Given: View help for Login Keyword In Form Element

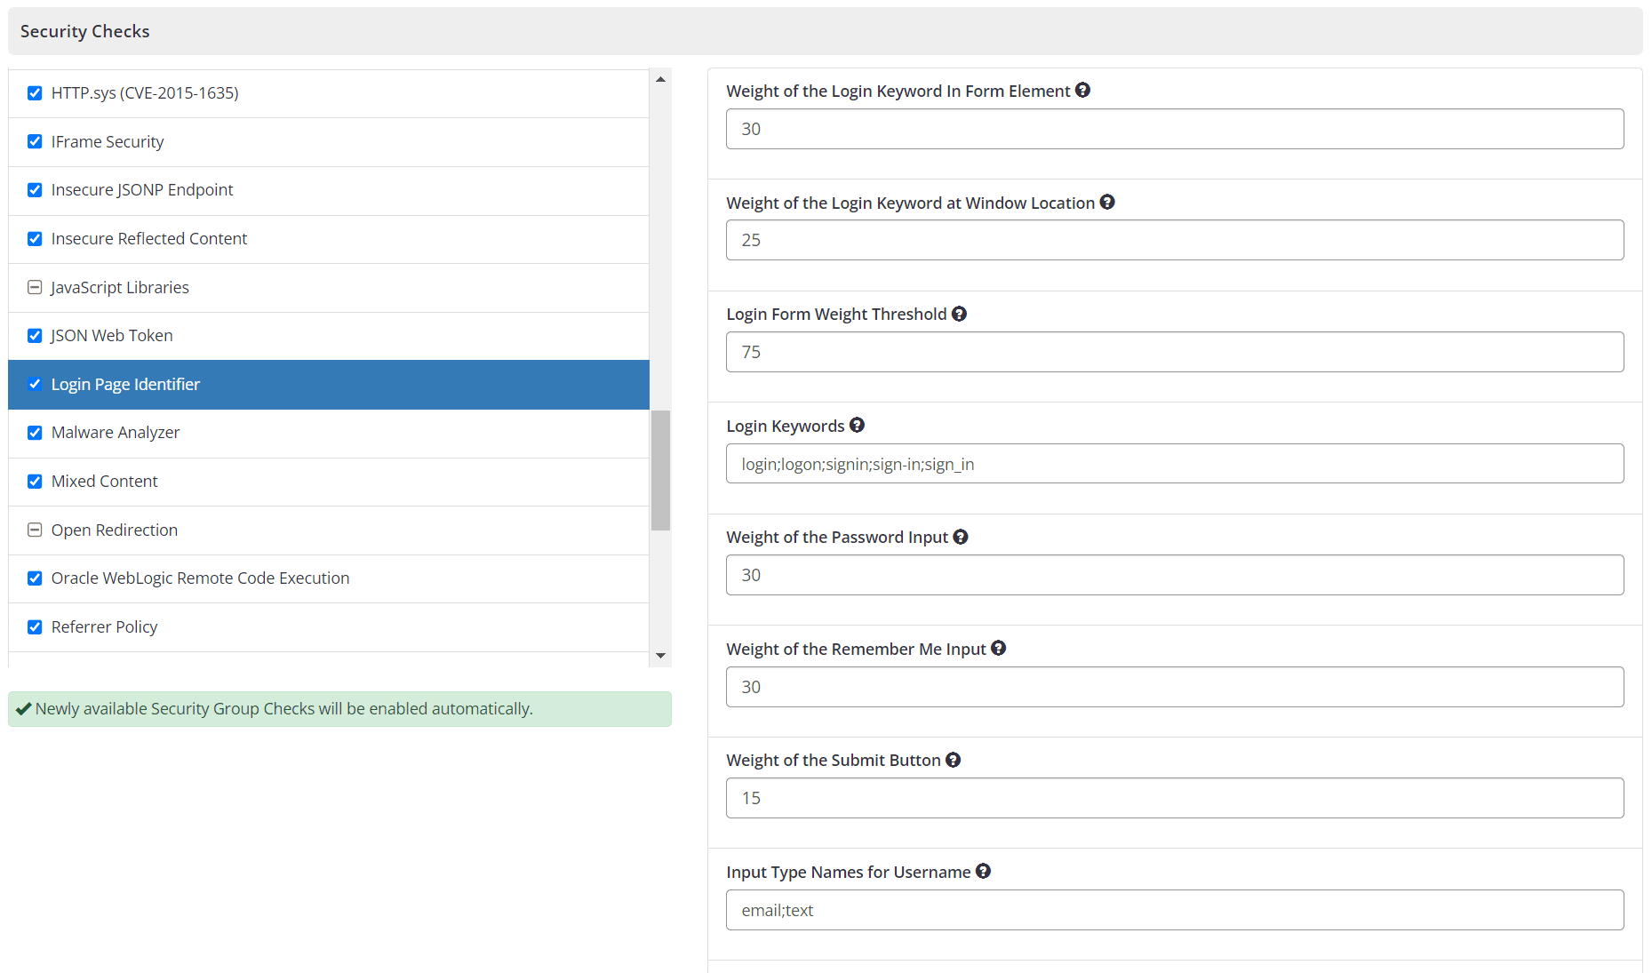Looking at the screenshot, I should [x=1082, y=90].
